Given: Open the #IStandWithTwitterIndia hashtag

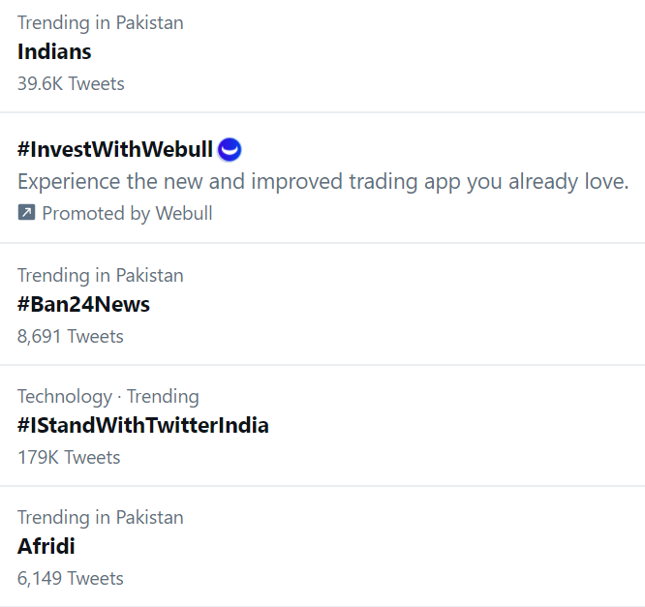Looking at the screenshot, I should pyautogui.click(x=143, y=425).
